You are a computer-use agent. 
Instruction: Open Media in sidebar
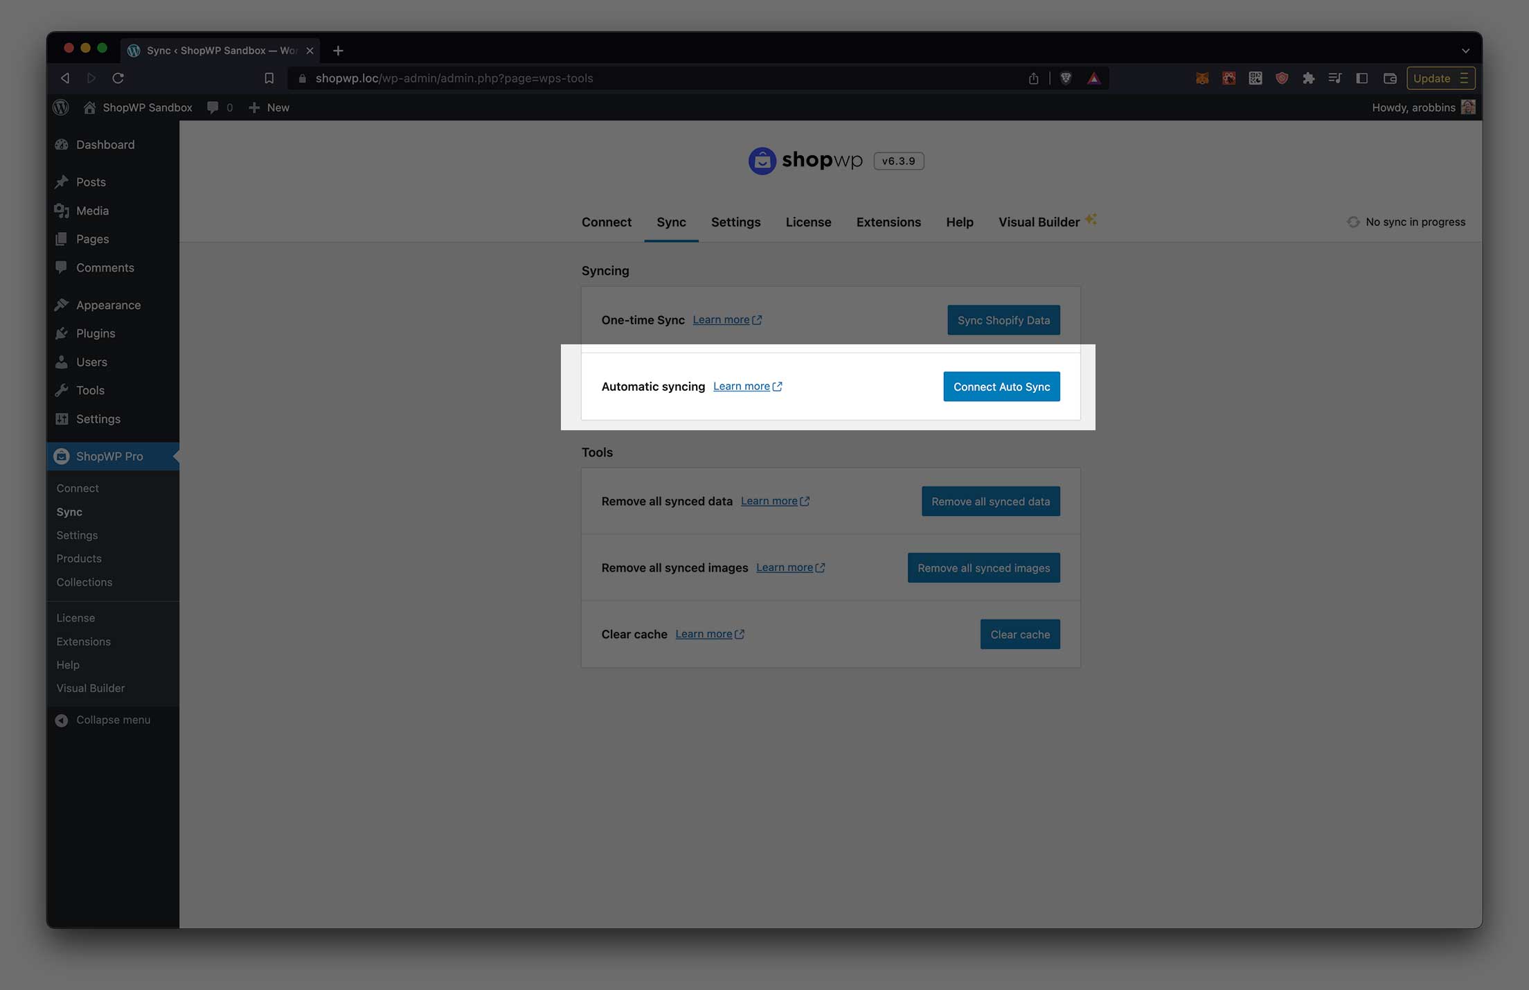coord(113,211)
